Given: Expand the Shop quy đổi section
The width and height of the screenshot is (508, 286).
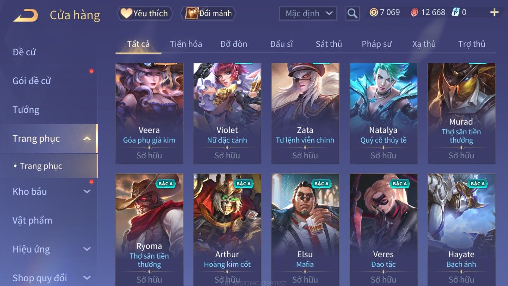Looking at the screenshot, I should pyautogui.click(x=87, y=278).
